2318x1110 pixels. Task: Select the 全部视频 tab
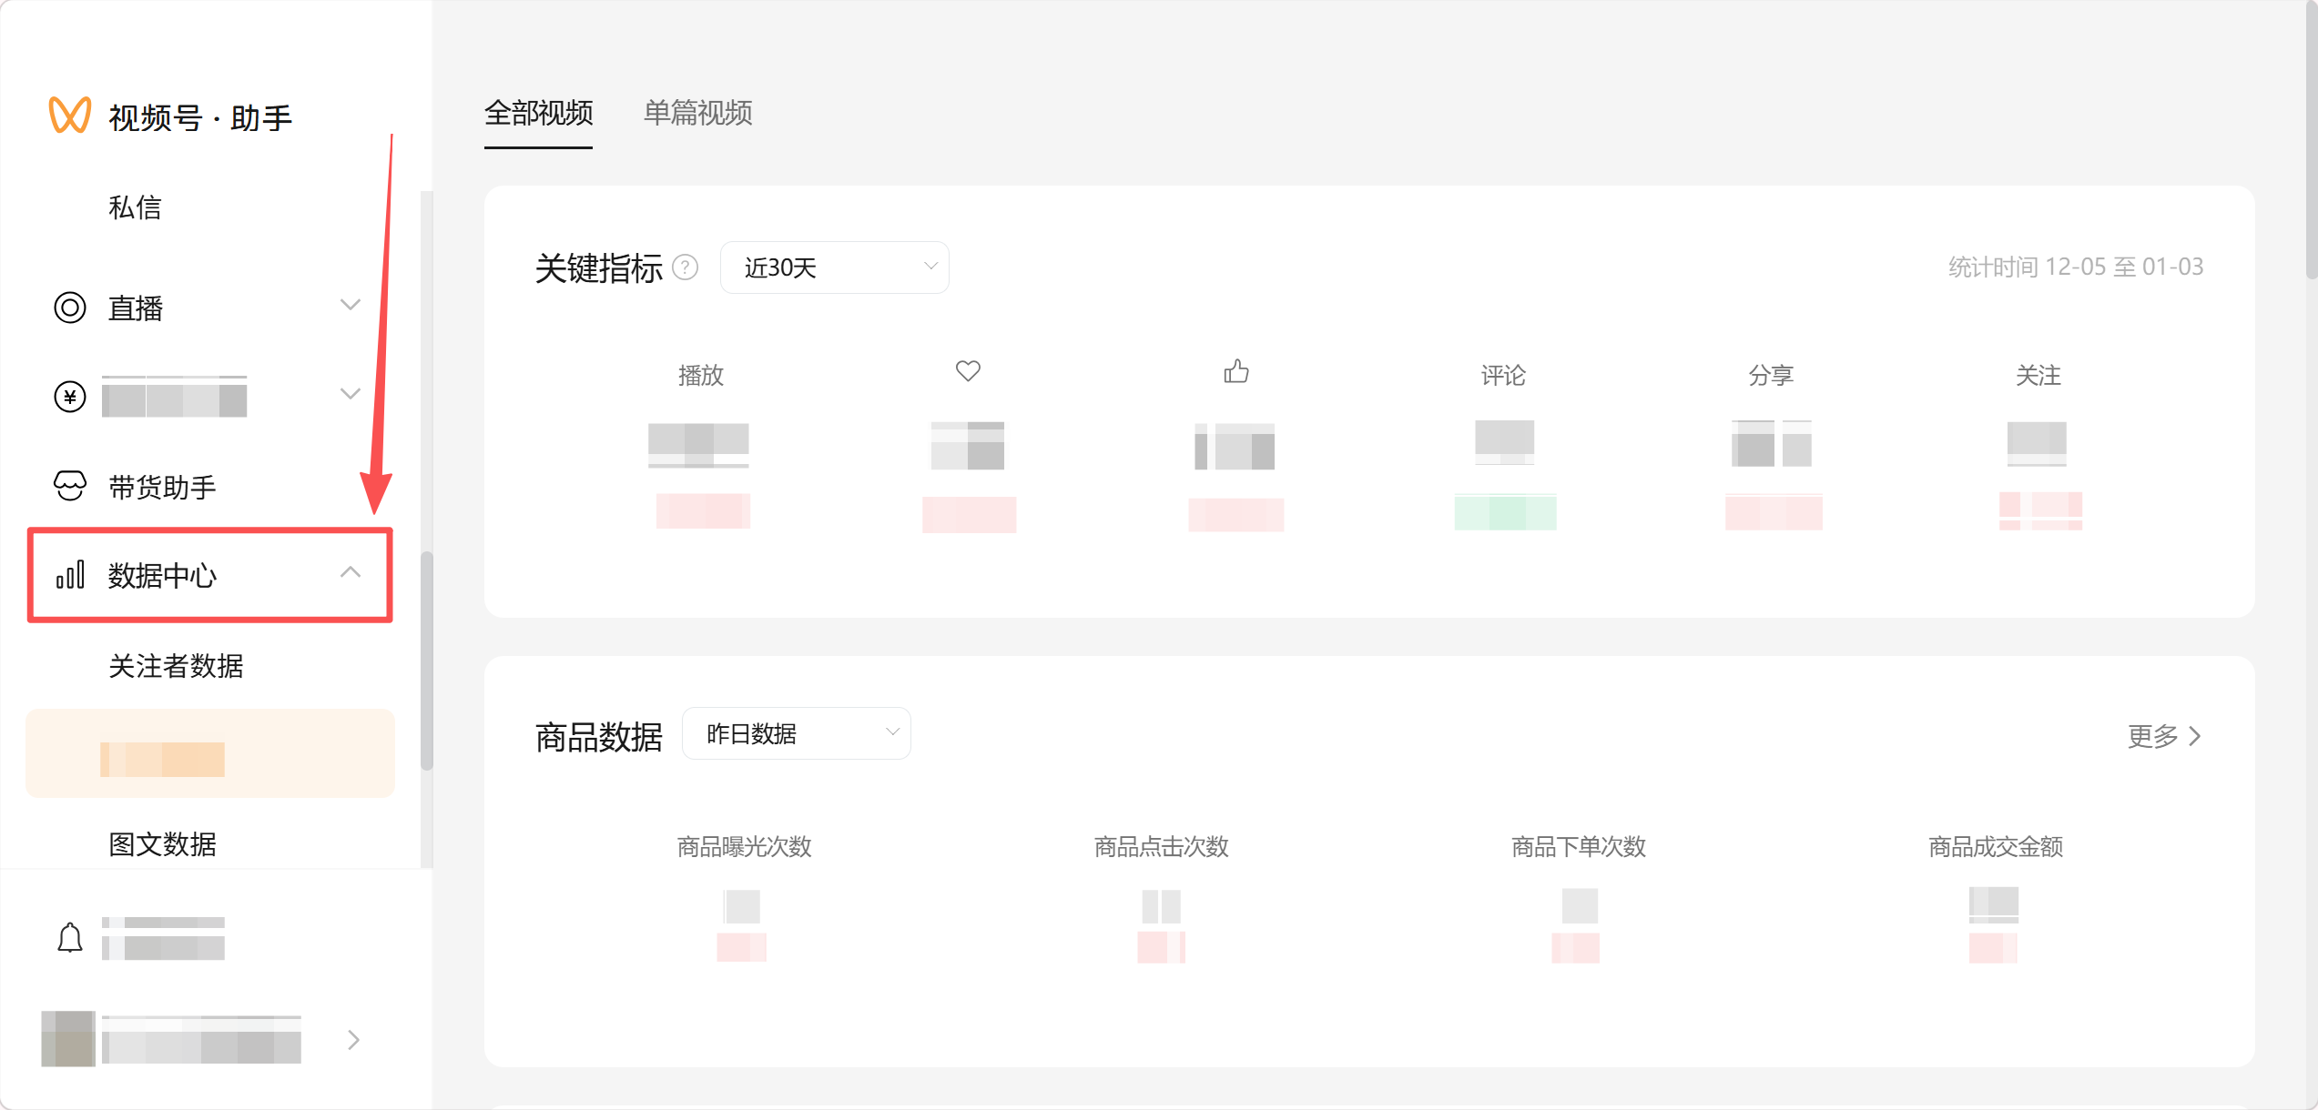tap(538, 113)
